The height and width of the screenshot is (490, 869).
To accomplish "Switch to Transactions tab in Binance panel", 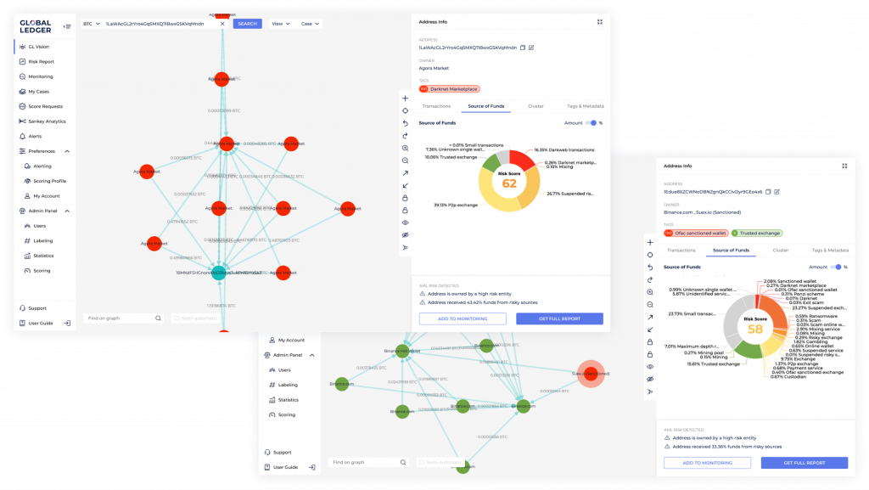I will [681, 251].
